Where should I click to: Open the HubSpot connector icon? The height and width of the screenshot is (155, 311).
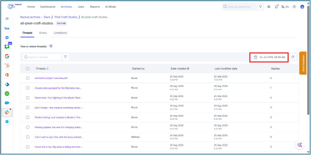coord(7,66)
